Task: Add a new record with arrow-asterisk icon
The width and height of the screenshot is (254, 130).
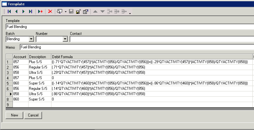Action: click(40, 12)
